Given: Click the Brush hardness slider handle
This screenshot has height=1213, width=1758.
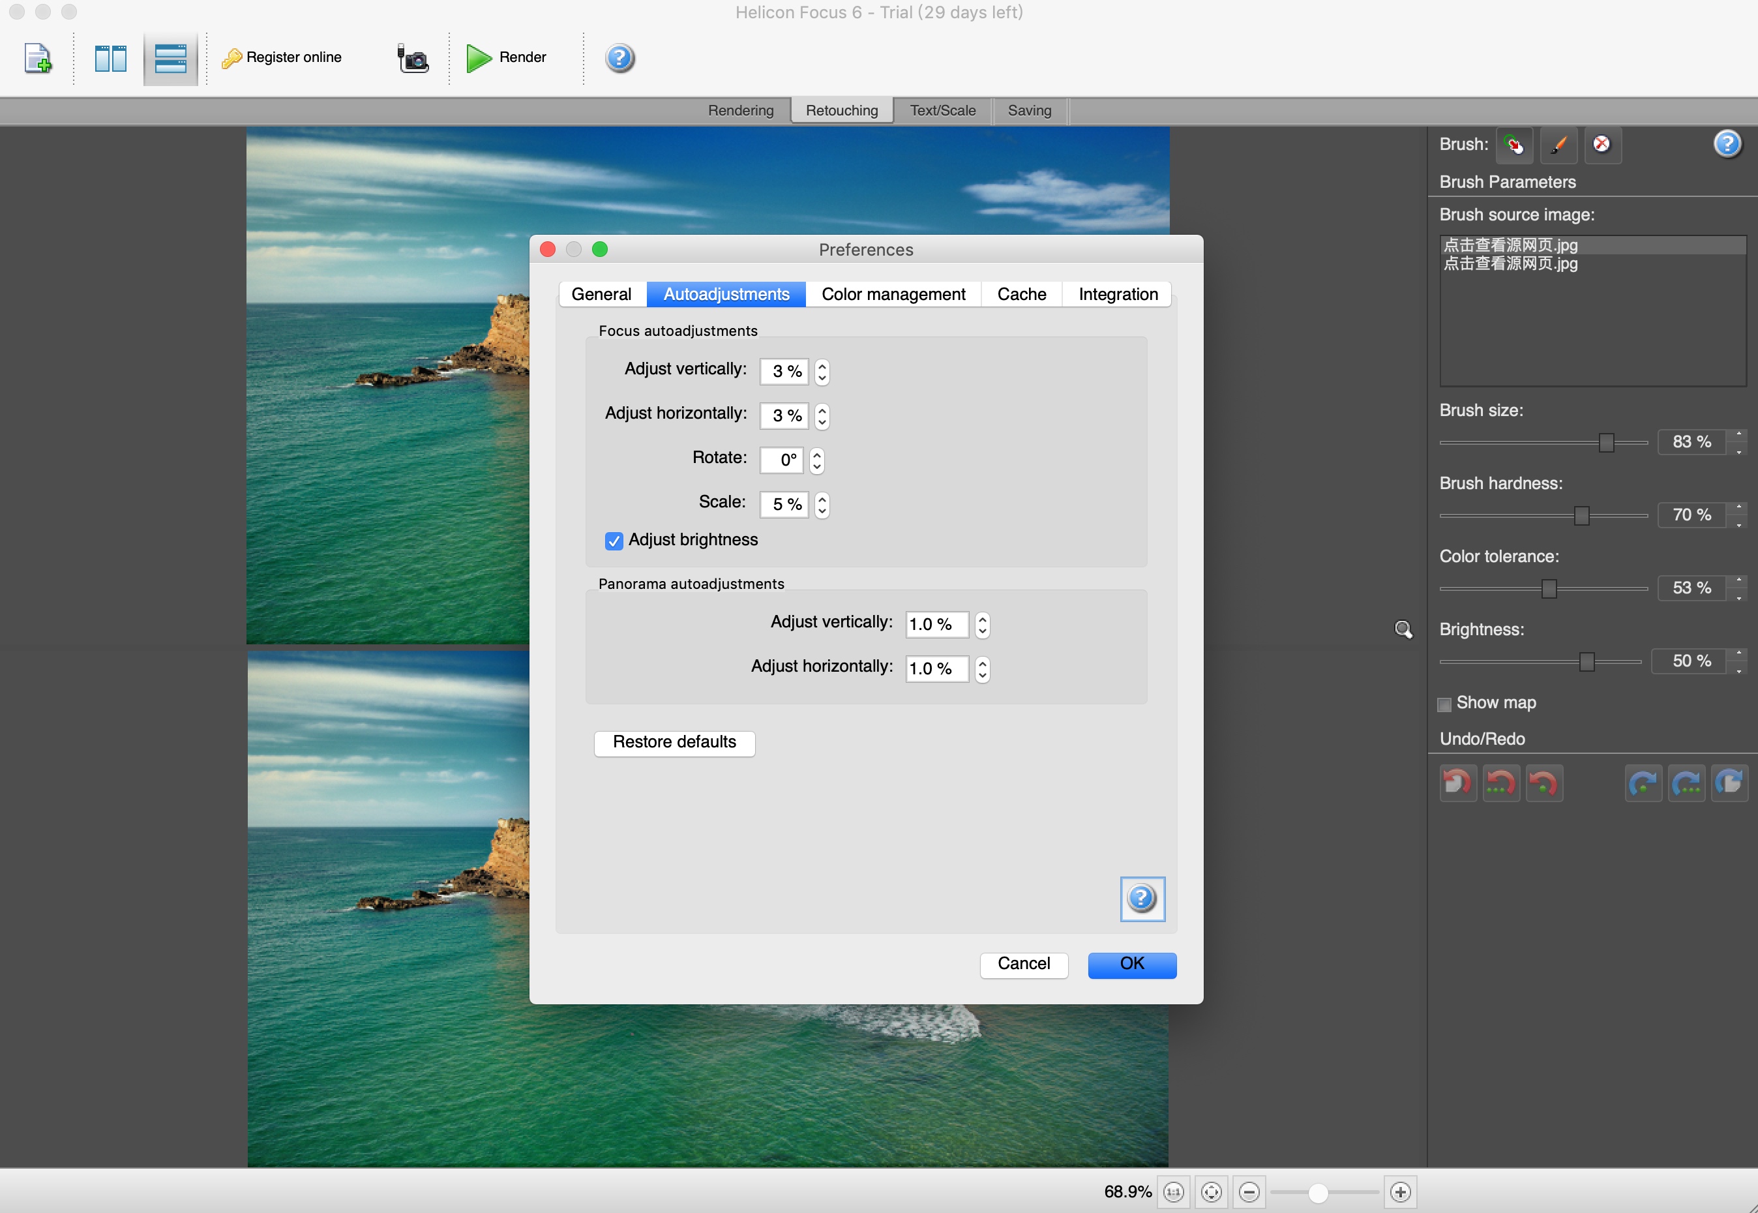Looking at the screenshot, I should click(1582, 515).
